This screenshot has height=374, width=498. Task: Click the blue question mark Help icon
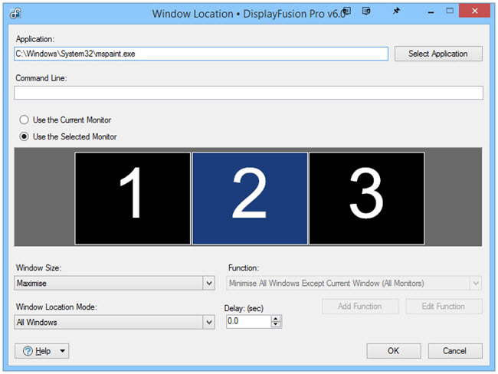28,351
